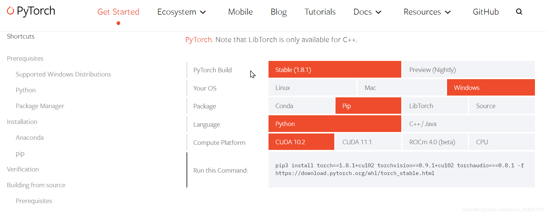Jump to Prerequisites under Building from source
546x215 pixels.
(x=34, y=201)
